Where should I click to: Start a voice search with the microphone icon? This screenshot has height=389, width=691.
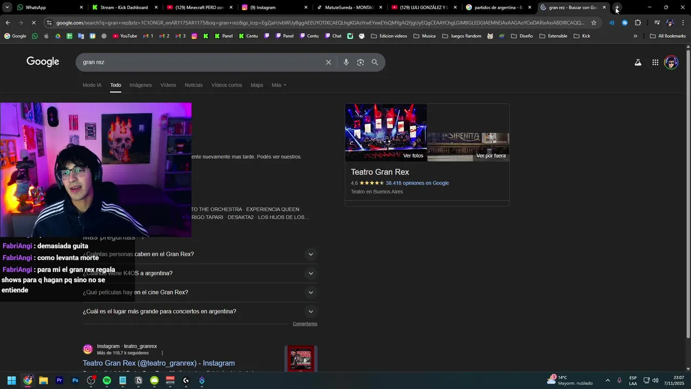point(346,62)
